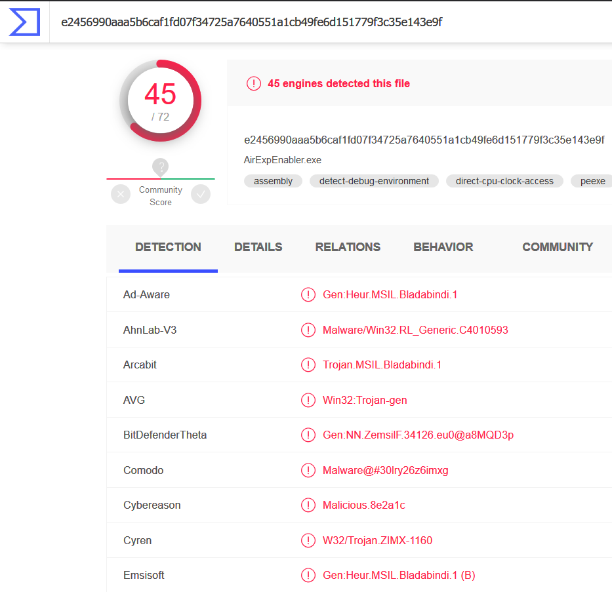Click the VirusTotal logo icon
612x592 pixels.
(24, 22)
